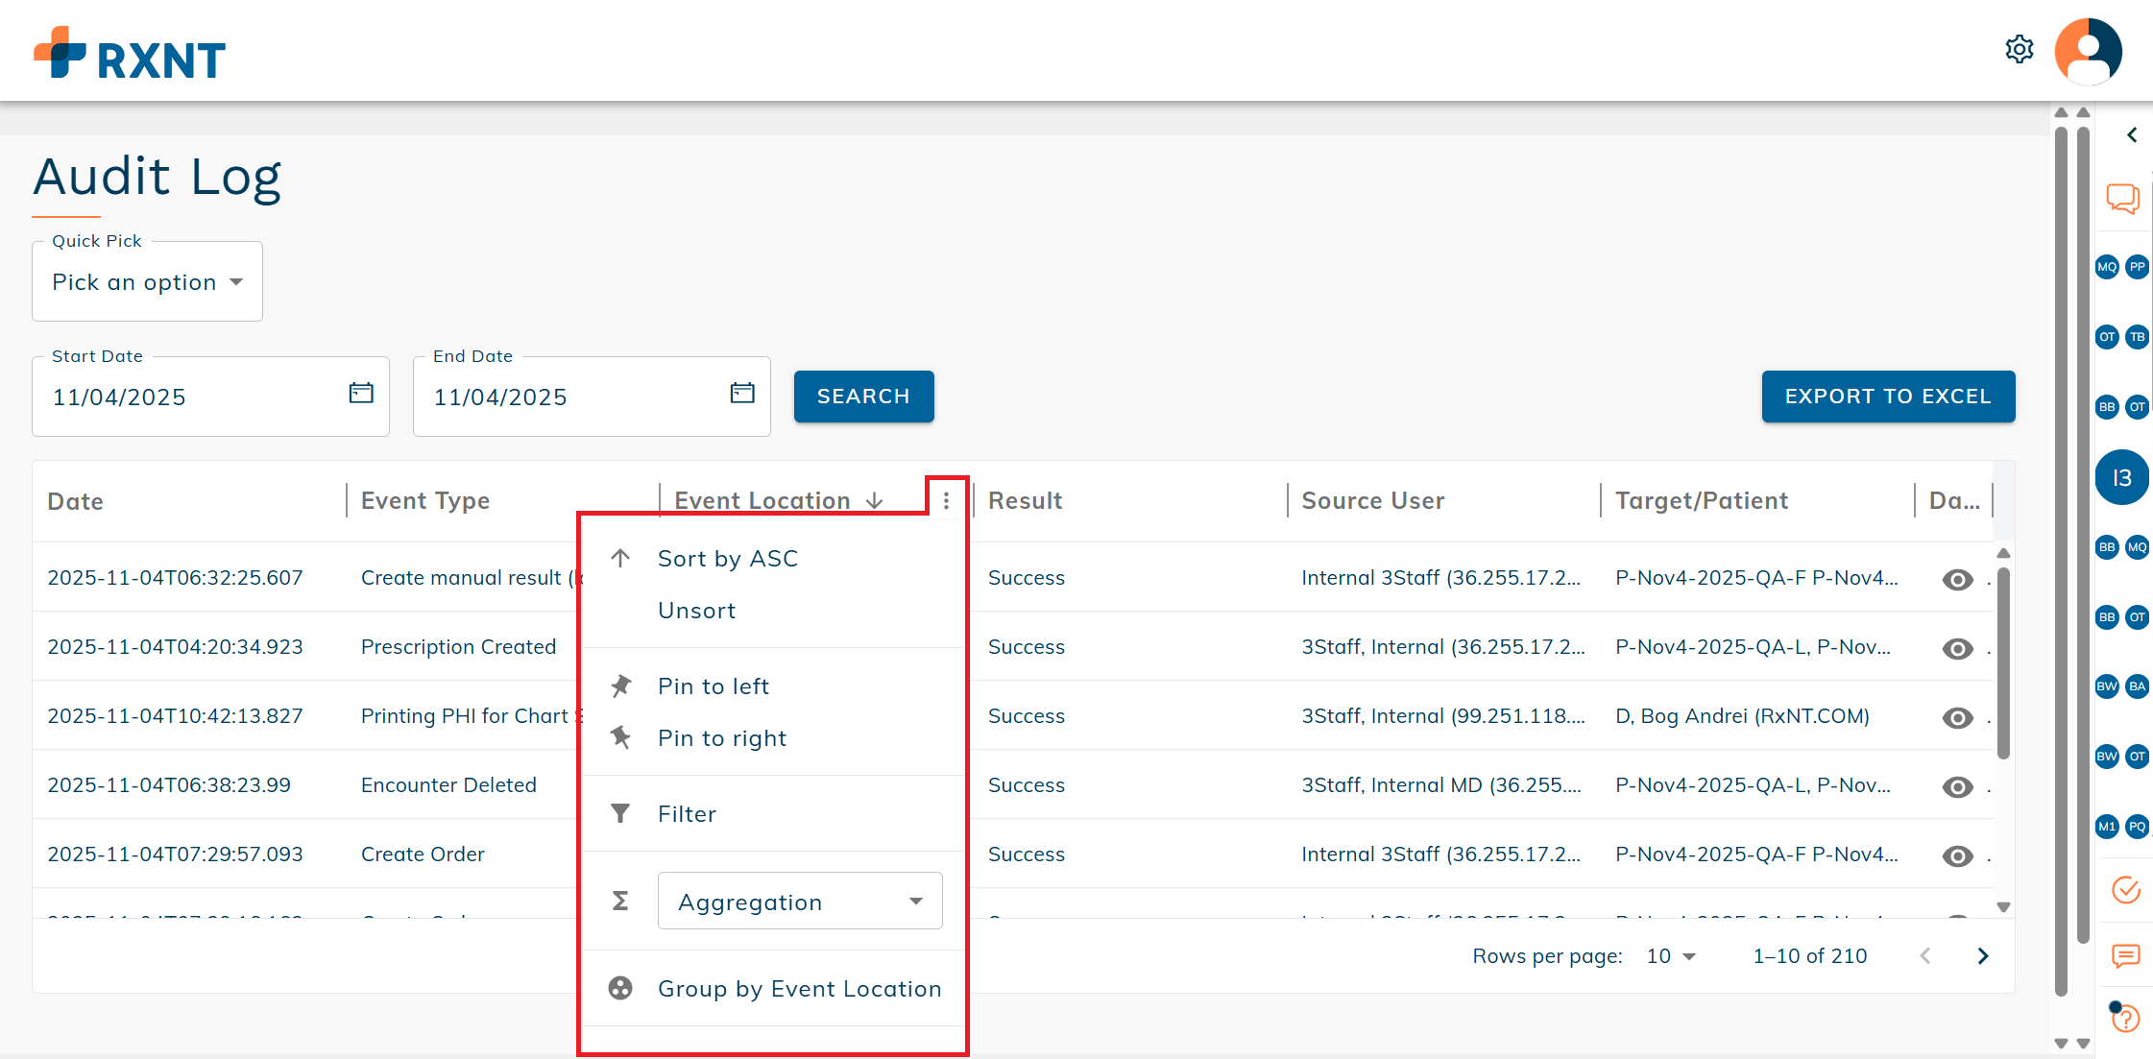Viewport: 2153px width, 1059px height.
Task: Click the I3 user circle badge
Action: pyautogui.click(x=2121, y=477)
